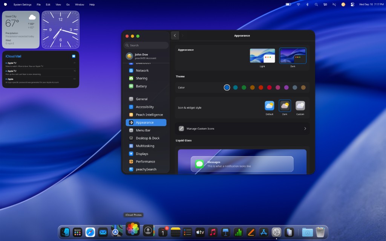Open Bluetooth status in menu bar

click(307, 5)
